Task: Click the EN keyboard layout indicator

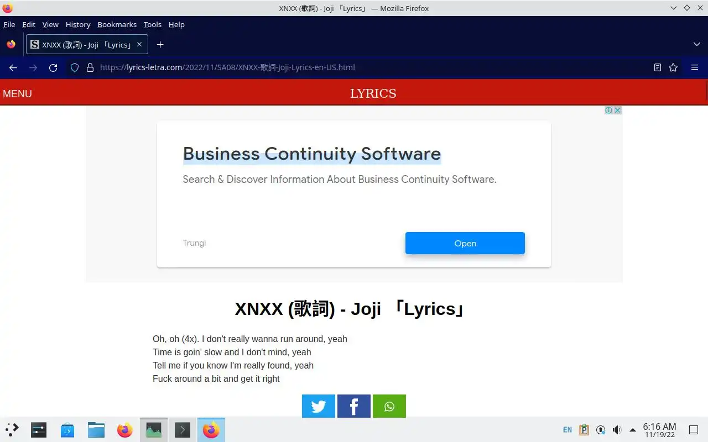Action: pyautogui.click(x=568, y=430)
